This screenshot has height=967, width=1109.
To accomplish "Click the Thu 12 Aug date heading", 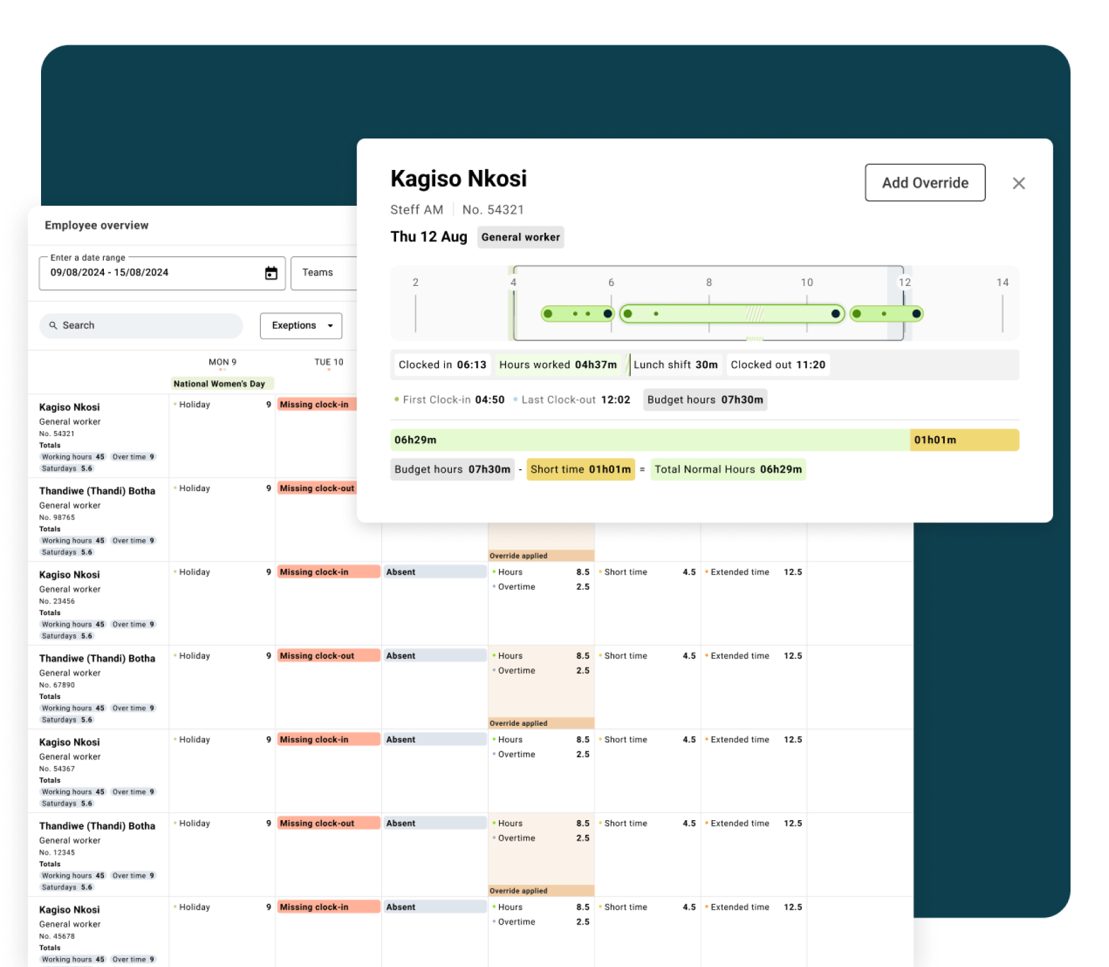I will (x=428, y=237).
